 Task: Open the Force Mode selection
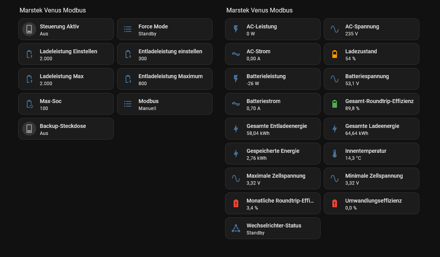click(165, 29)
